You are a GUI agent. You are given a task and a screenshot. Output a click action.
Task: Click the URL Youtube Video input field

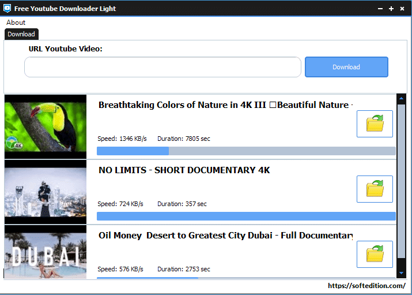(x=162, y=67)
